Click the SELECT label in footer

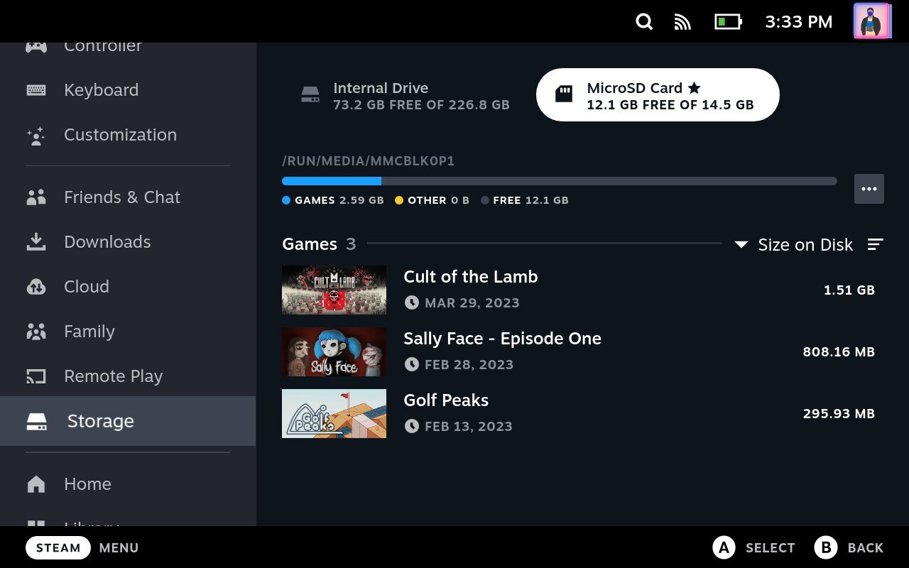pos(771,548)
